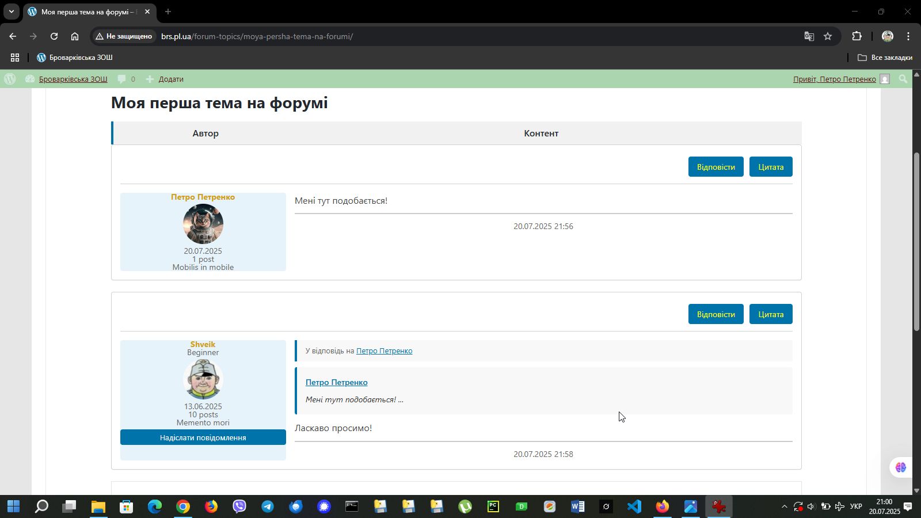Image resolution: width=921 pixels, height=518 pixels.
Task: Click the Google Translate icon in address bar
Action: pyautogui.click(x=809, y=36)
